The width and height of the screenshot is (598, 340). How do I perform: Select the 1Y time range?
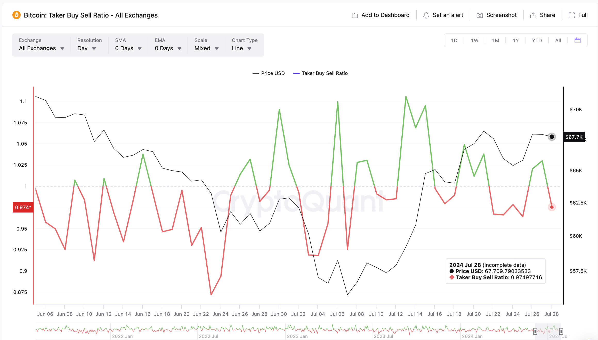click(x=515, y=40)
